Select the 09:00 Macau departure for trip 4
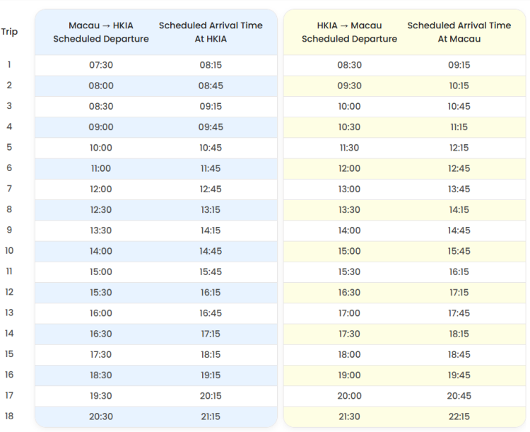The image size is (530, 432). [x=101, y=127]
